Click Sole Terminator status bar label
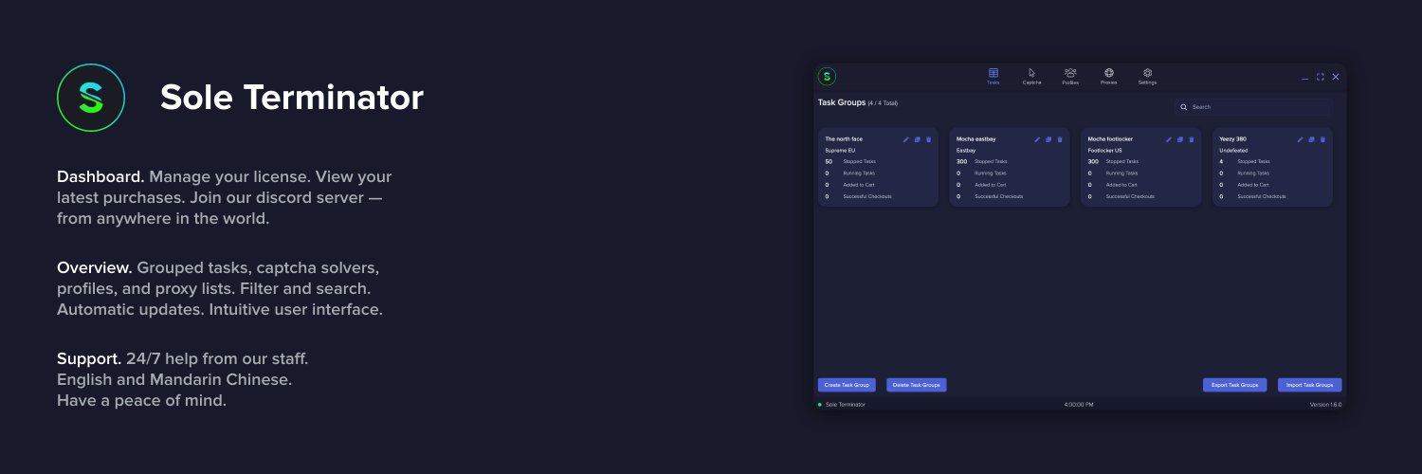Image resolution: width=1422 pixels, height=474 pixels. [846, 405]
